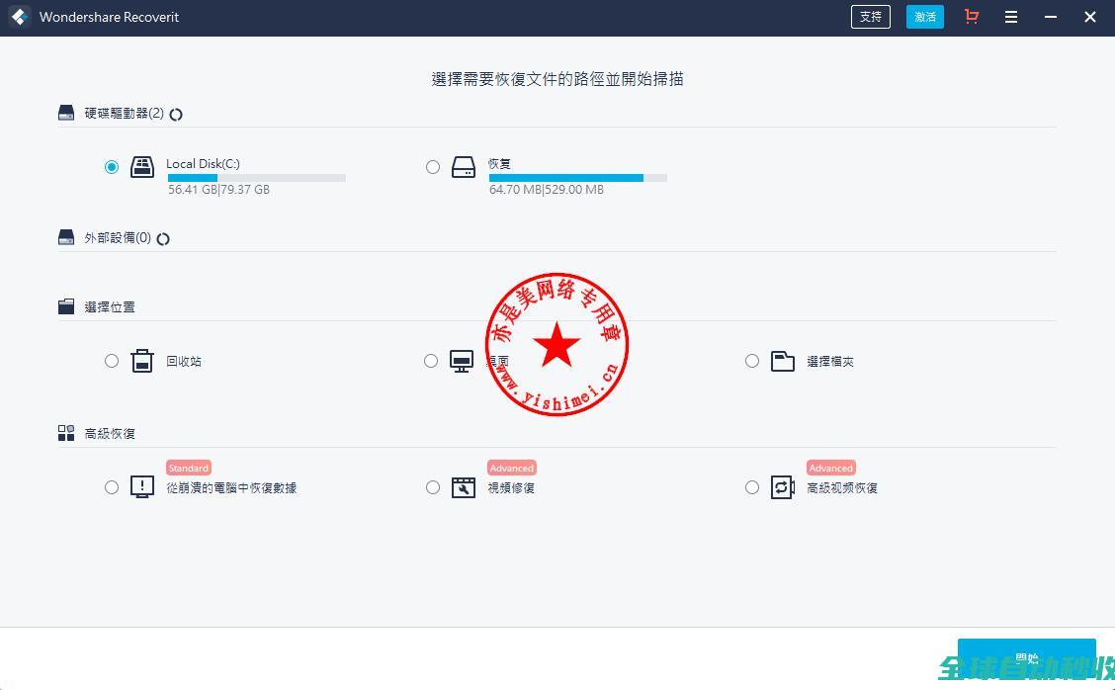This screenshot has height=690, width=1115.
Task: Click the shopping cart icon
Action: click(972, 17)
